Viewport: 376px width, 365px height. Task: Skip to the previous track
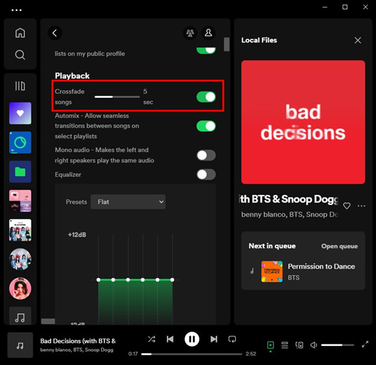[x=170, y=339]
